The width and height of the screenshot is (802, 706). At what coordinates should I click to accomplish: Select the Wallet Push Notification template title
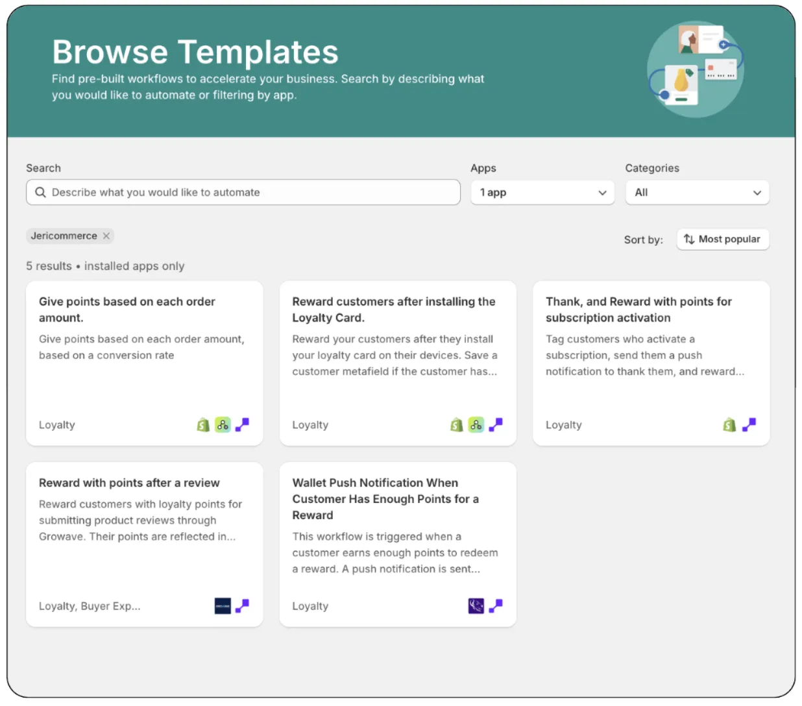click(x=385, y=498)
